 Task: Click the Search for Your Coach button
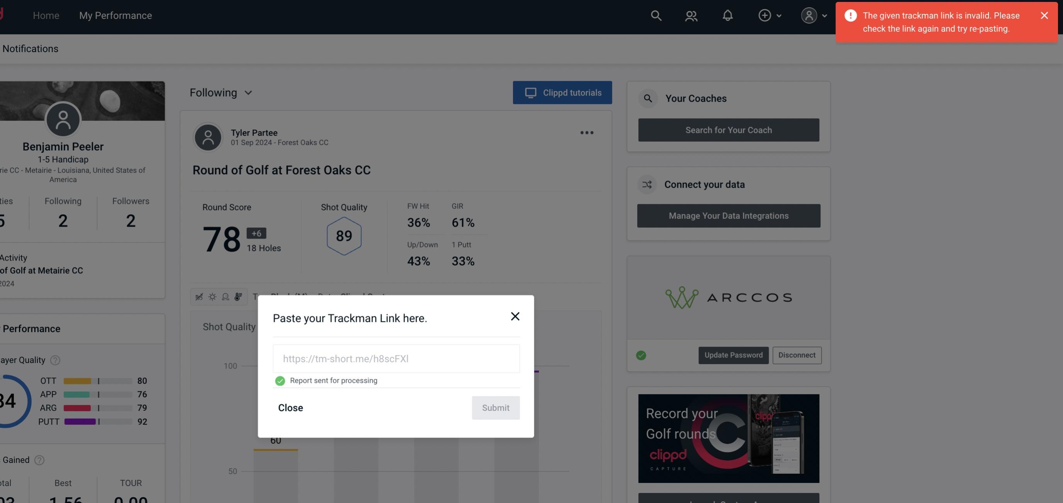click(x=729, y=130)
